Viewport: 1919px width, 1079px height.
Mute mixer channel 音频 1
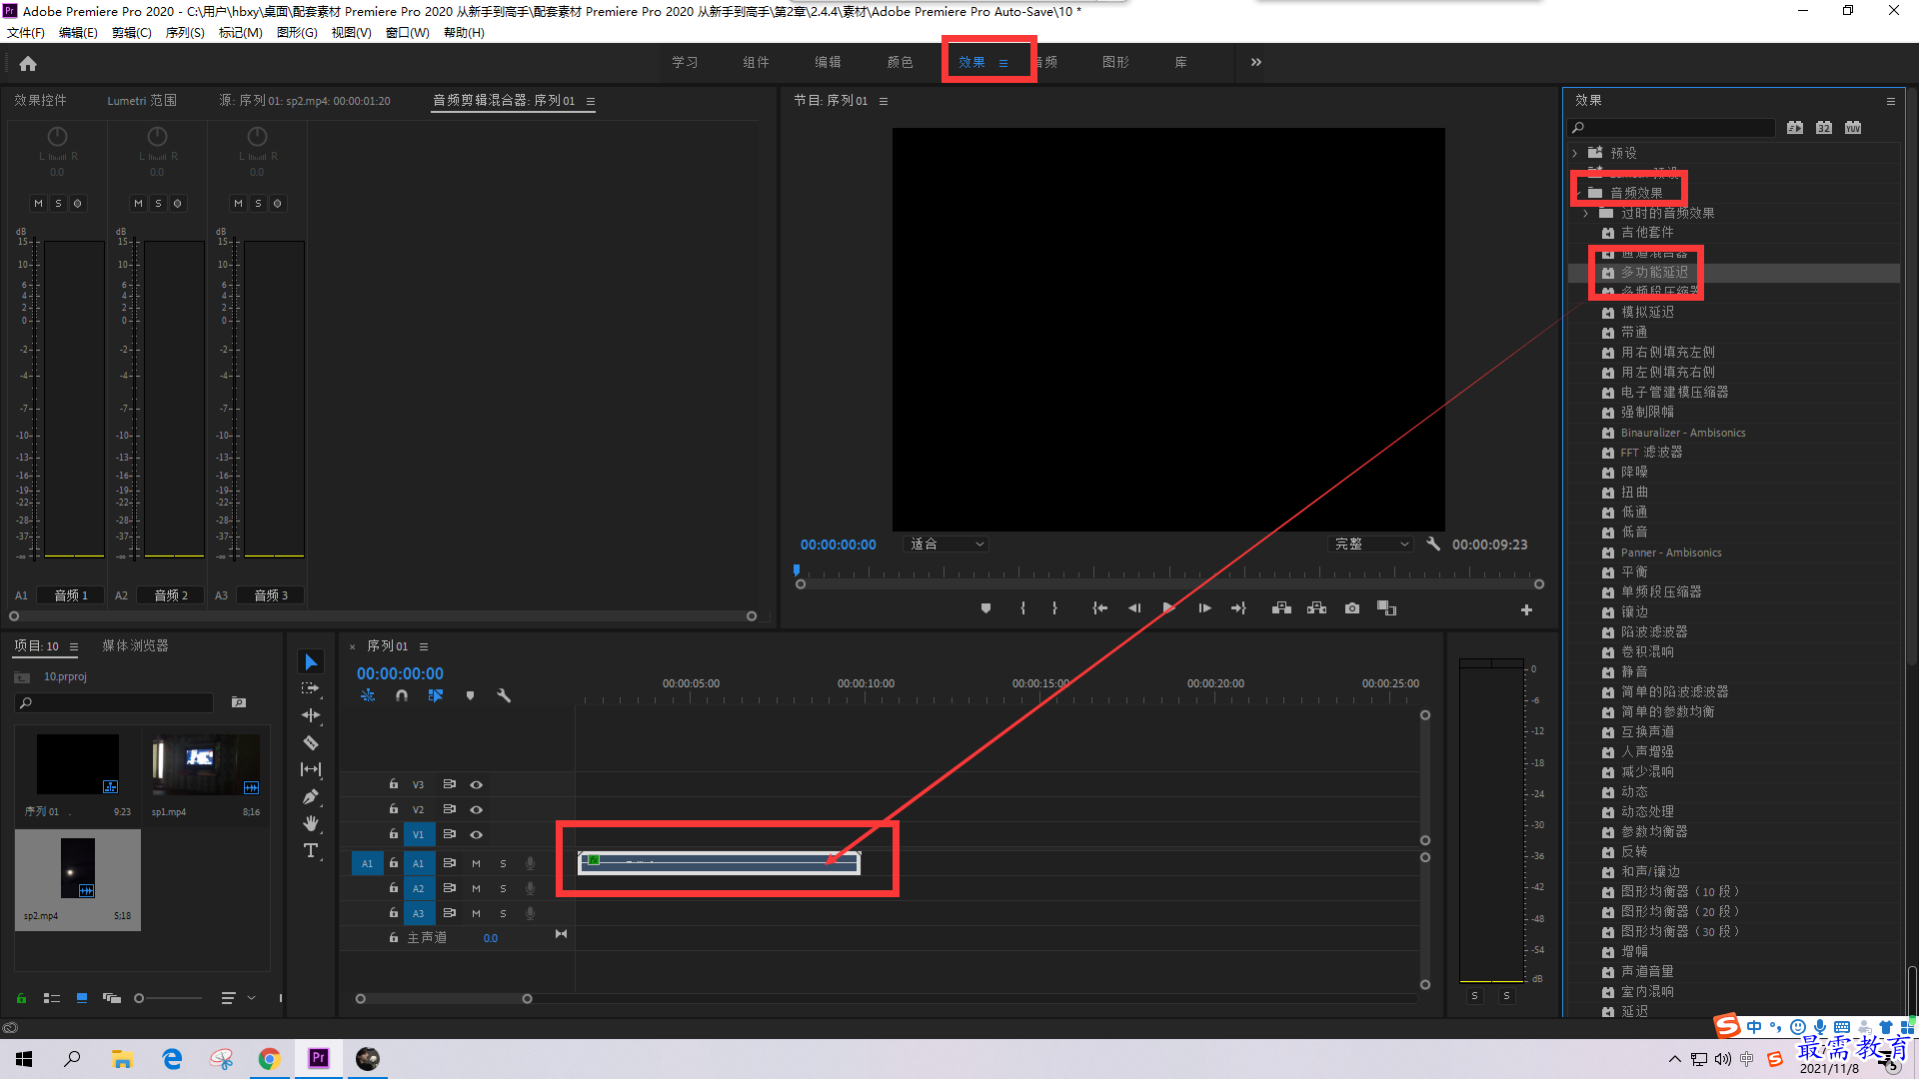coord(38,203)
